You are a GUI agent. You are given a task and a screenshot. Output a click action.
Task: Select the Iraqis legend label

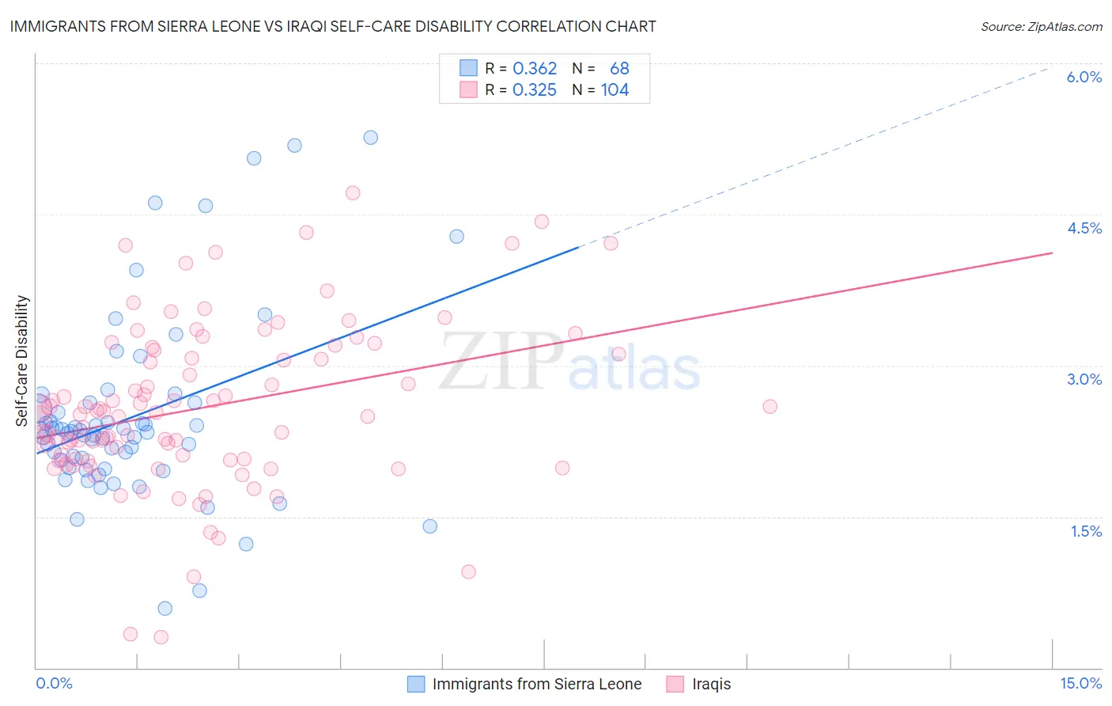point(712,684)
